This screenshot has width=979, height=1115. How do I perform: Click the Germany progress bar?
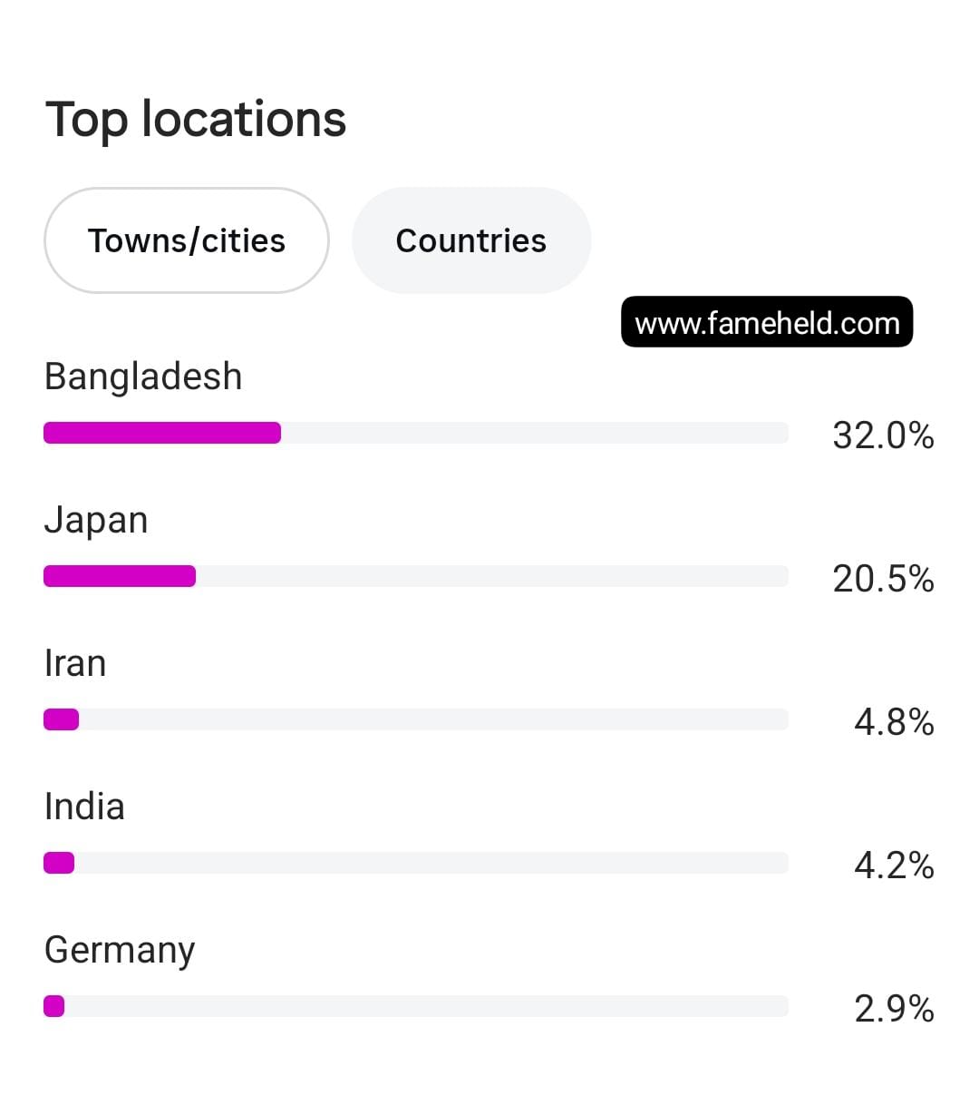[x=416, y=1006]
